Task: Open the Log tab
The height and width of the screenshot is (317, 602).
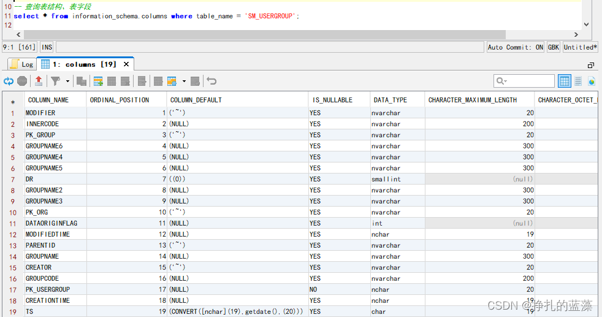Action: click(x=22, y=64)
